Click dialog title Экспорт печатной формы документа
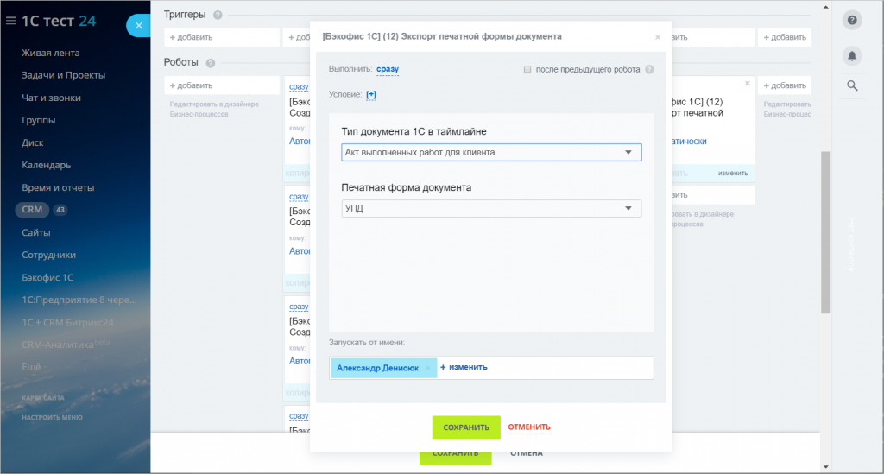This screenshot has height=474, width=884. pyautogui.click(x=442, y=36)
